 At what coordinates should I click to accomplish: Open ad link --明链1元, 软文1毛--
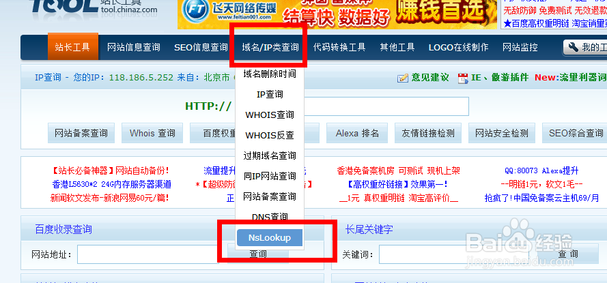[x=541, y=184]
